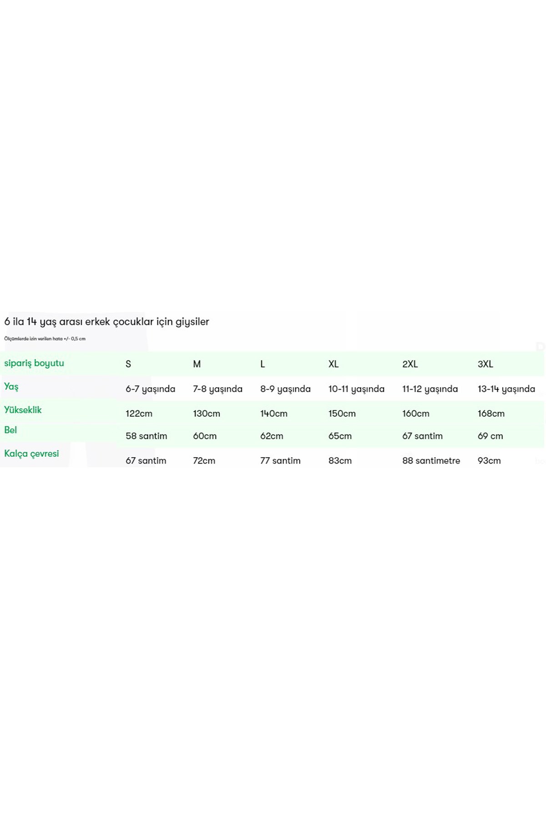Select the L size column header

click(x=263, y=364)
